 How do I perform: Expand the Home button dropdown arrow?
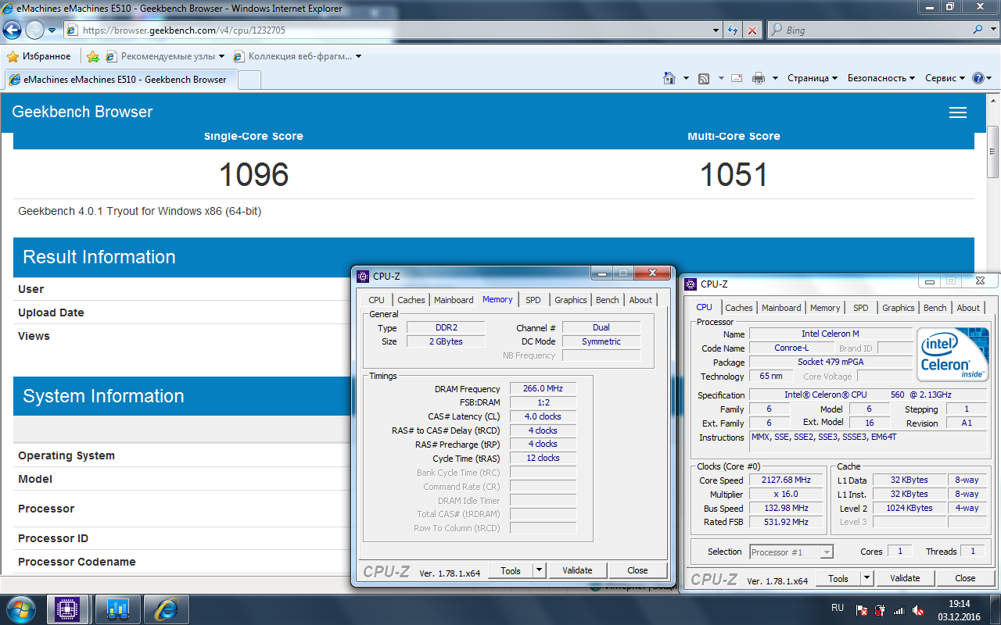coord(686,78)
